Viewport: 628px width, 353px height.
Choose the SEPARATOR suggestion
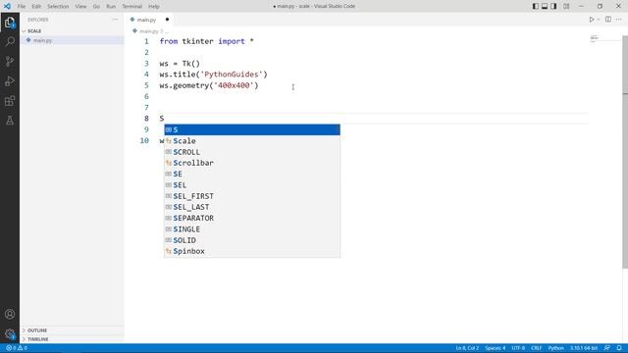coord(252,218)
